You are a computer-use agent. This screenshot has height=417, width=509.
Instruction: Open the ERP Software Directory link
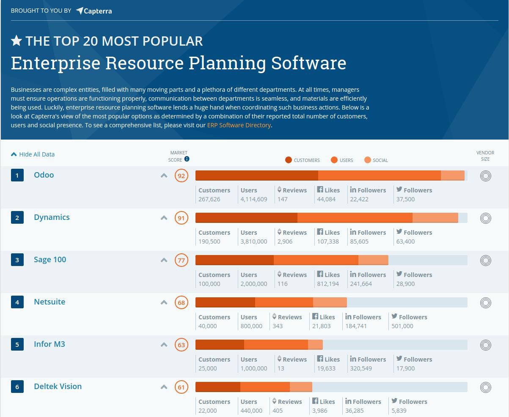tap(239, 125)
